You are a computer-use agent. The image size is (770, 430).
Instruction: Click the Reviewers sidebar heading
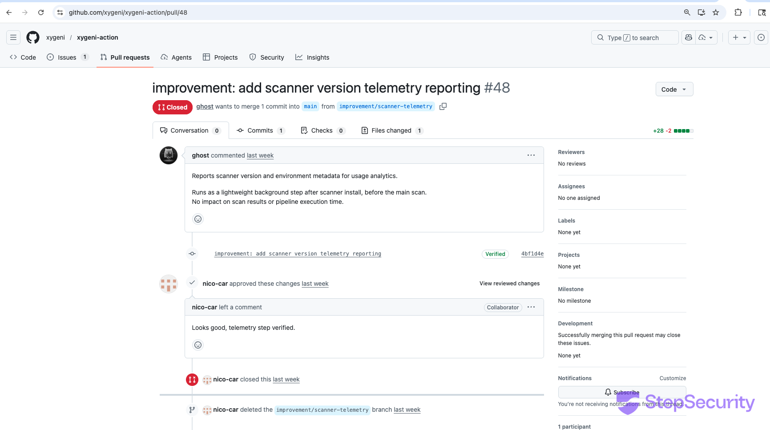pos(571,152)
